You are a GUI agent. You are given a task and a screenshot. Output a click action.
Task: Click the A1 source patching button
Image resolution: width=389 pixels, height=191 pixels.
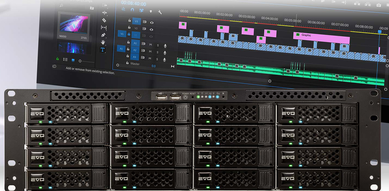click(121, 49)
